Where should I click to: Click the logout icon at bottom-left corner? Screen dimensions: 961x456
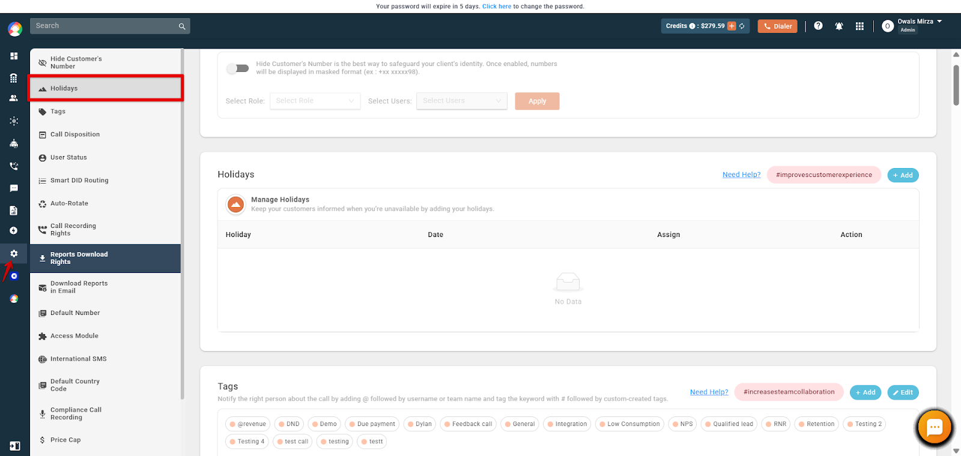[x=14, y=446]
